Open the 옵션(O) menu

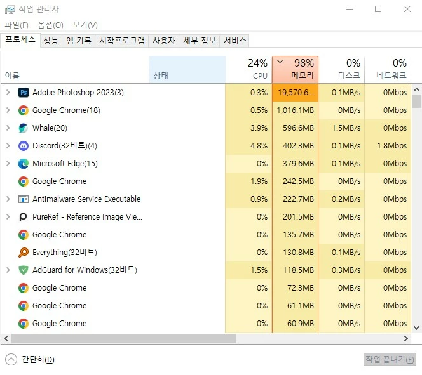[50, 25]
